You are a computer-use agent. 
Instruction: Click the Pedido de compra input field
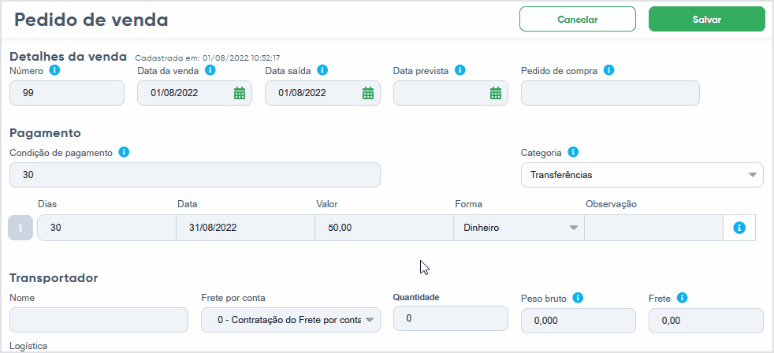611,93
